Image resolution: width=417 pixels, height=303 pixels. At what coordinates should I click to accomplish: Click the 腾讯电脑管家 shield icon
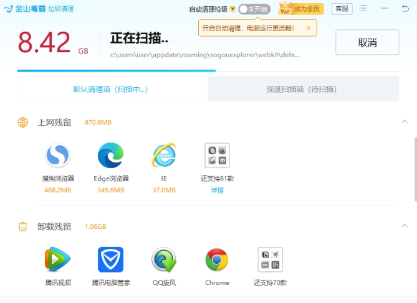[110, 259]
